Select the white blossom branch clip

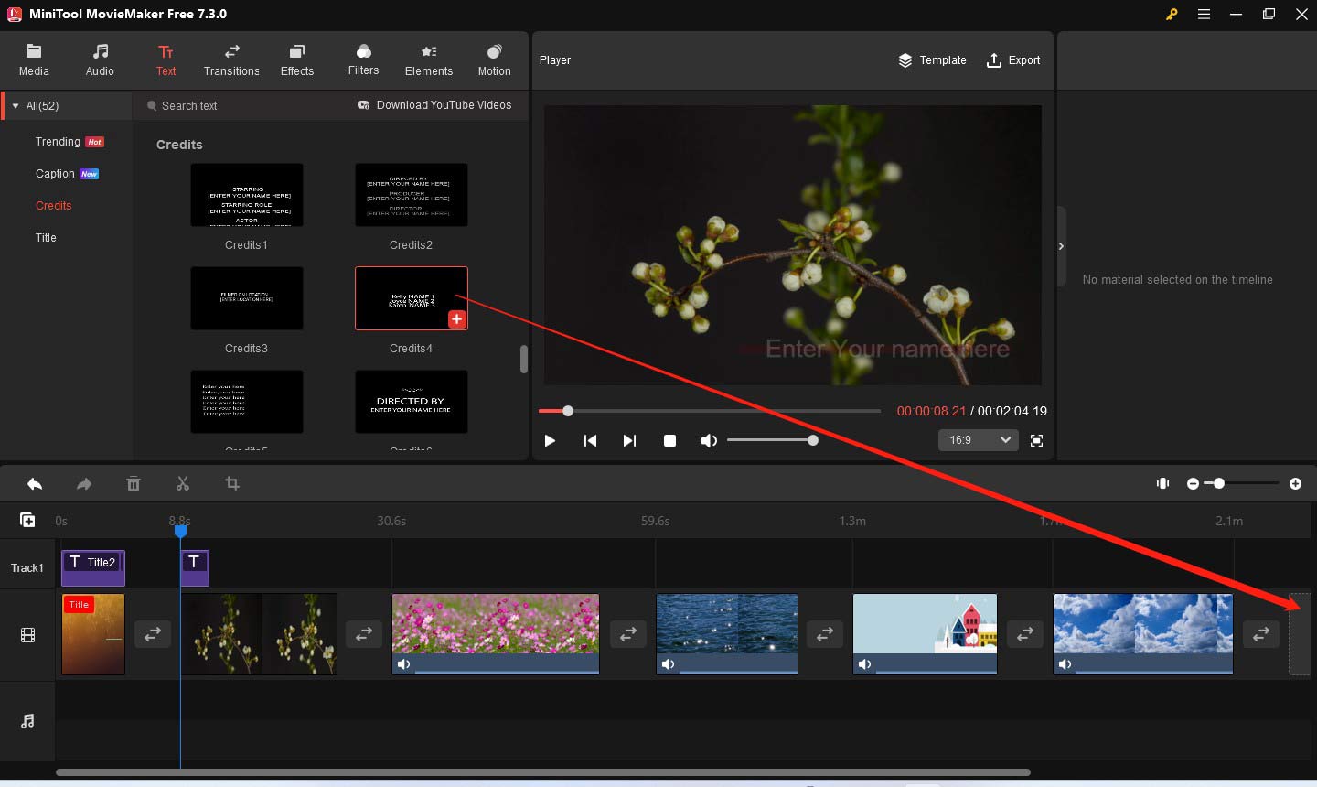pyautogui.click(x=259, y=634)
